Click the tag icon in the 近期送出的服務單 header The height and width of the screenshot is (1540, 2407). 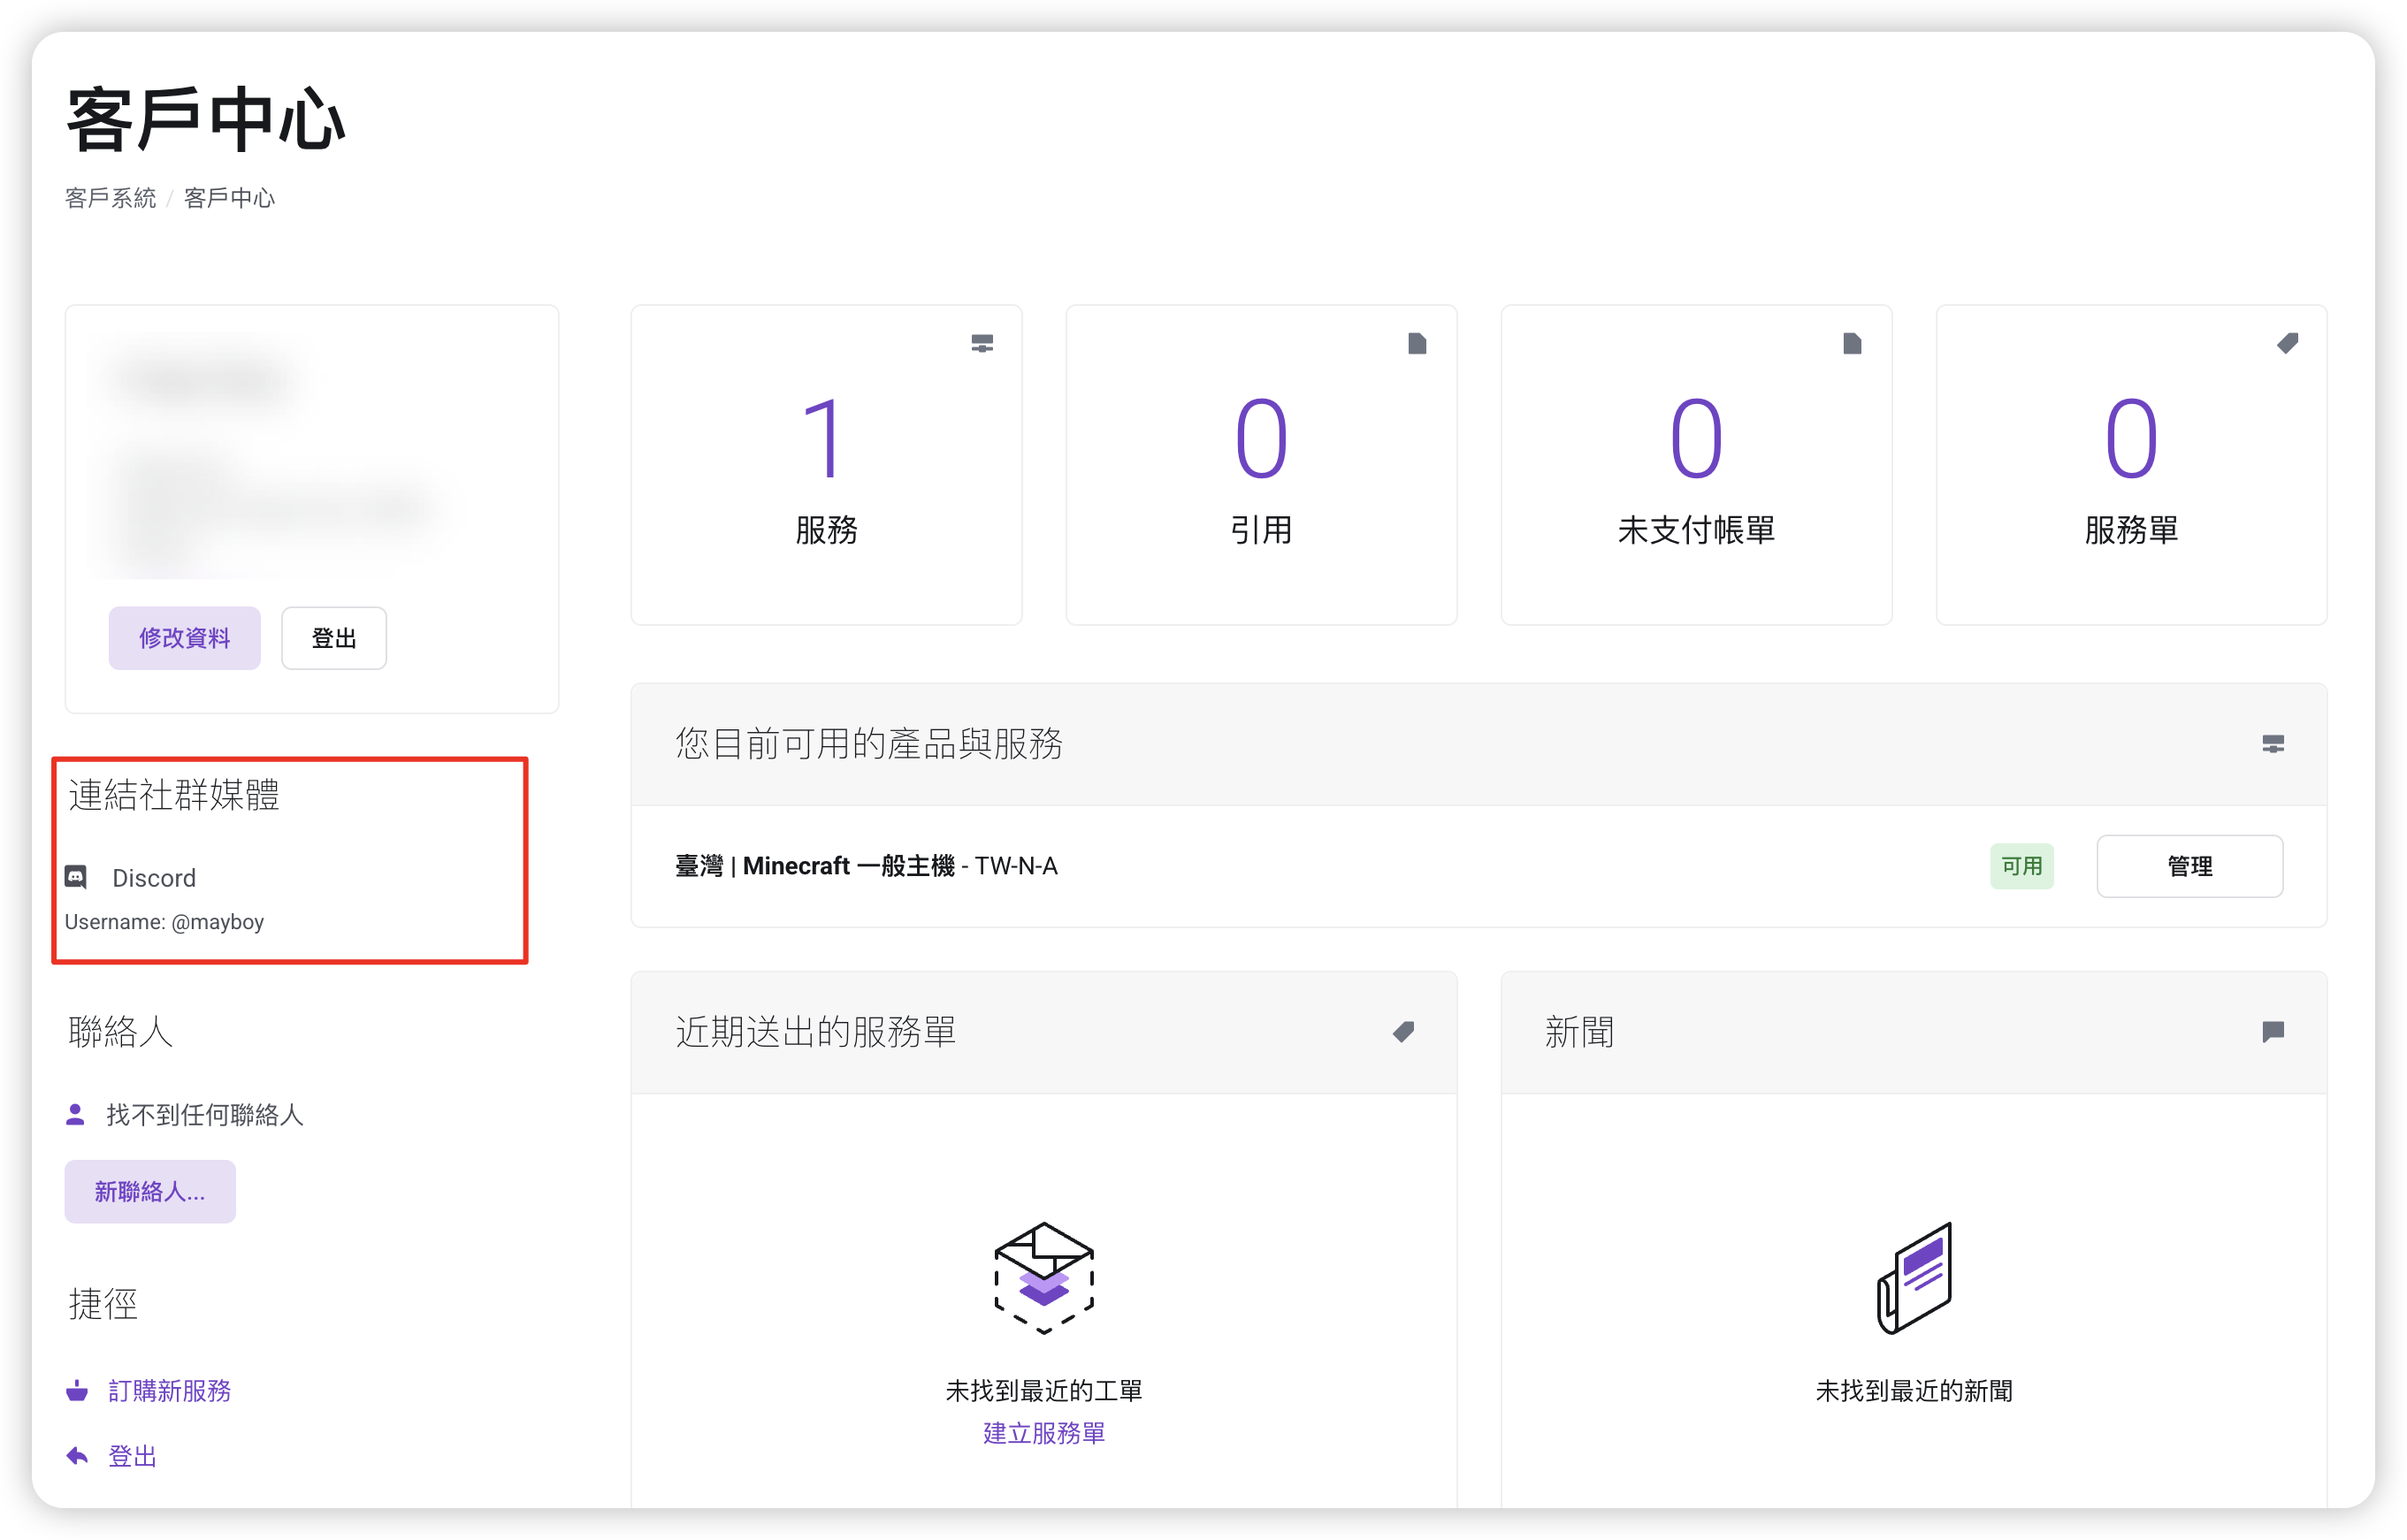(x=1403, y=1032)
